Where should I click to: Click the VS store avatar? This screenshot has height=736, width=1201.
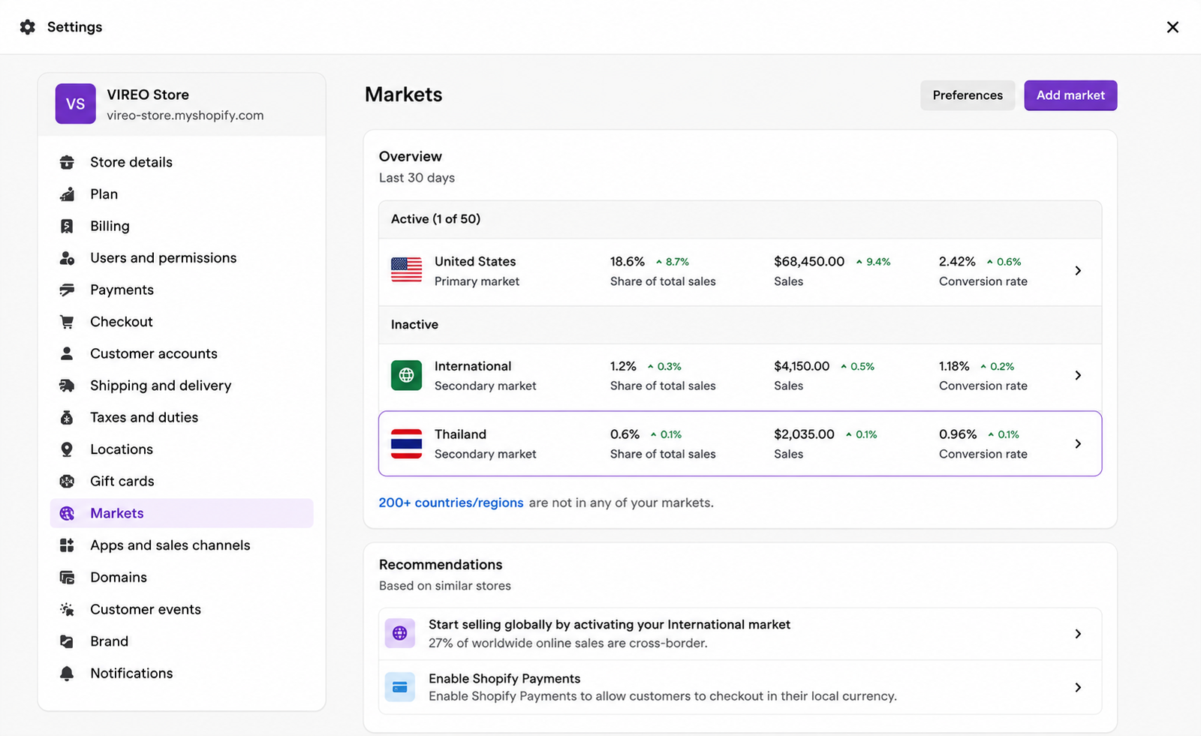coord(75,104)
